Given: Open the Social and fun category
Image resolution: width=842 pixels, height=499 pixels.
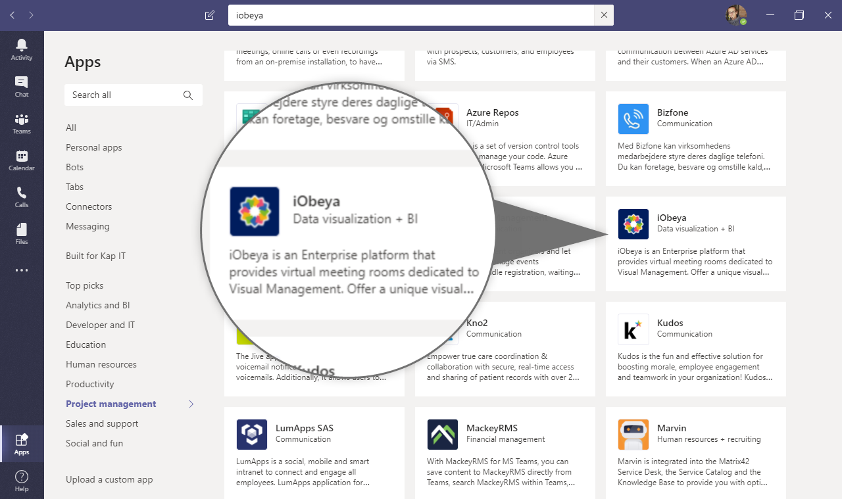Looking at the screenshot, I should point(94,443).
